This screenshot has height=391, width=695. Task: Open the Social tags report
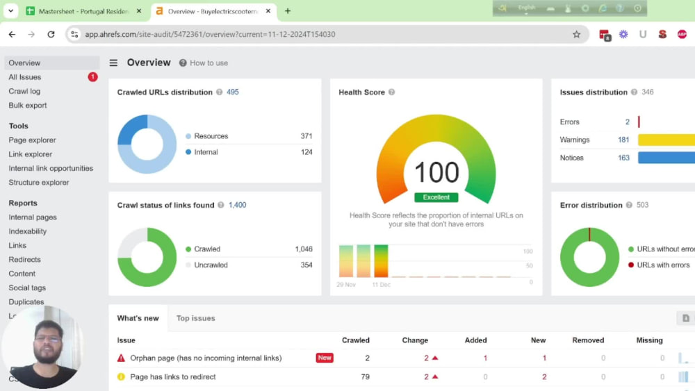point(27,288)
